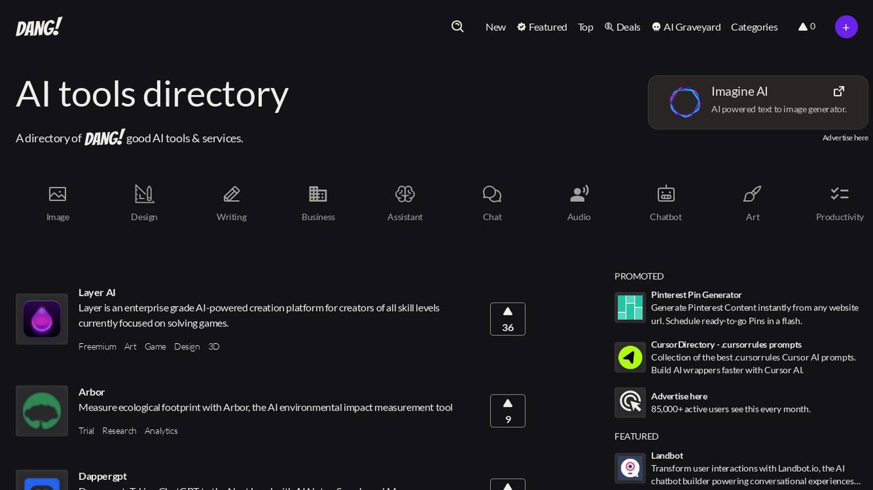Click the Research tag on Arbor
This screenshot has width=873, height=490.
[x=119, y=431]
